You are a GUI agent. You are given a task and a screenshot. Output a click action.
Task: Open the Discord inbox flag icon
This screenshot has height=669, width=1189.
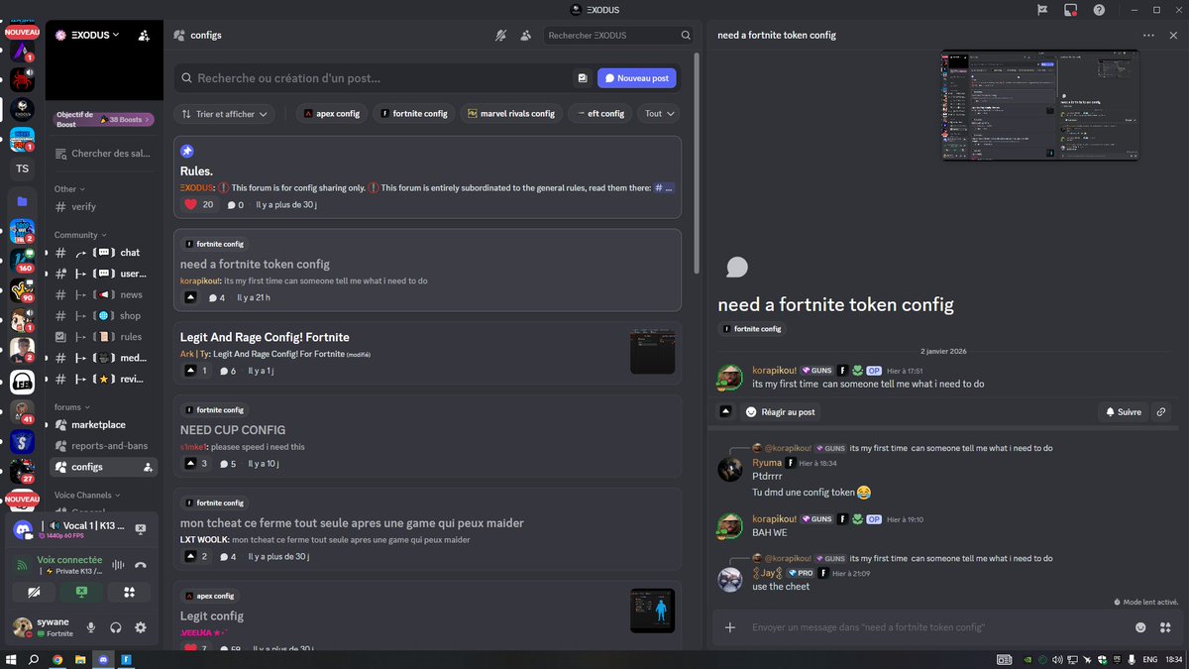(x=1042, y=10)
